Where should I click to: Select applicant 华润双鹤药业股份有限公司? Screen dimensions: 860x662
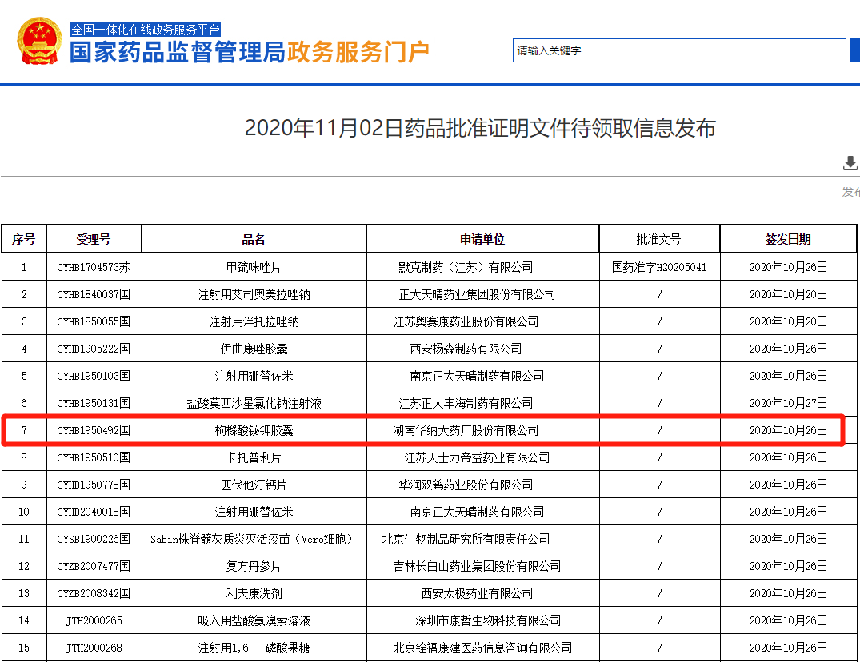click(x=466, y=485)
